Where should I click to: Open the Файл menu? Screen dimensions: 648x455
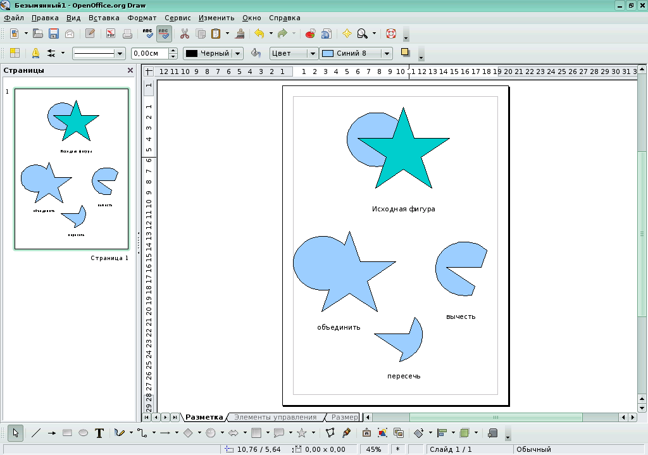tap(14, 18)
